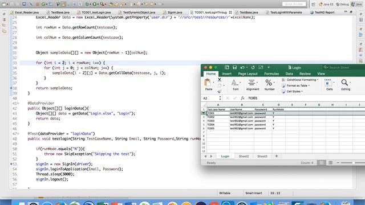
Task: Click the Quick Access field in Eclipse
Action: [294, 4]
